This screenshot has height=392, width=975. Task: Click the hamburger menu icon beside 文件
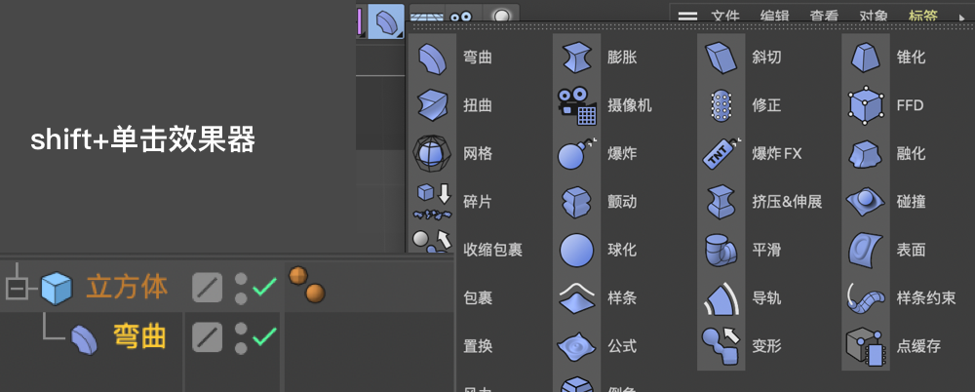[x=688, y=16]
